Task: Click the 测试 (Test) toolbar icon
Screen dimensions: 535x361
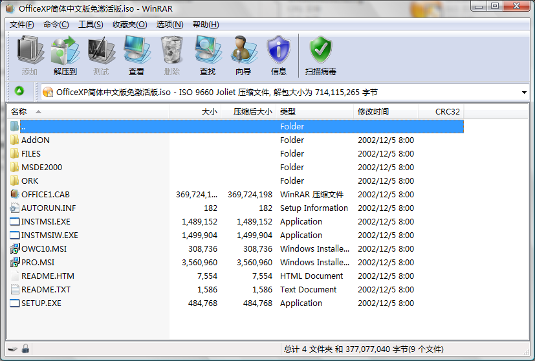Action: (101, 50)
